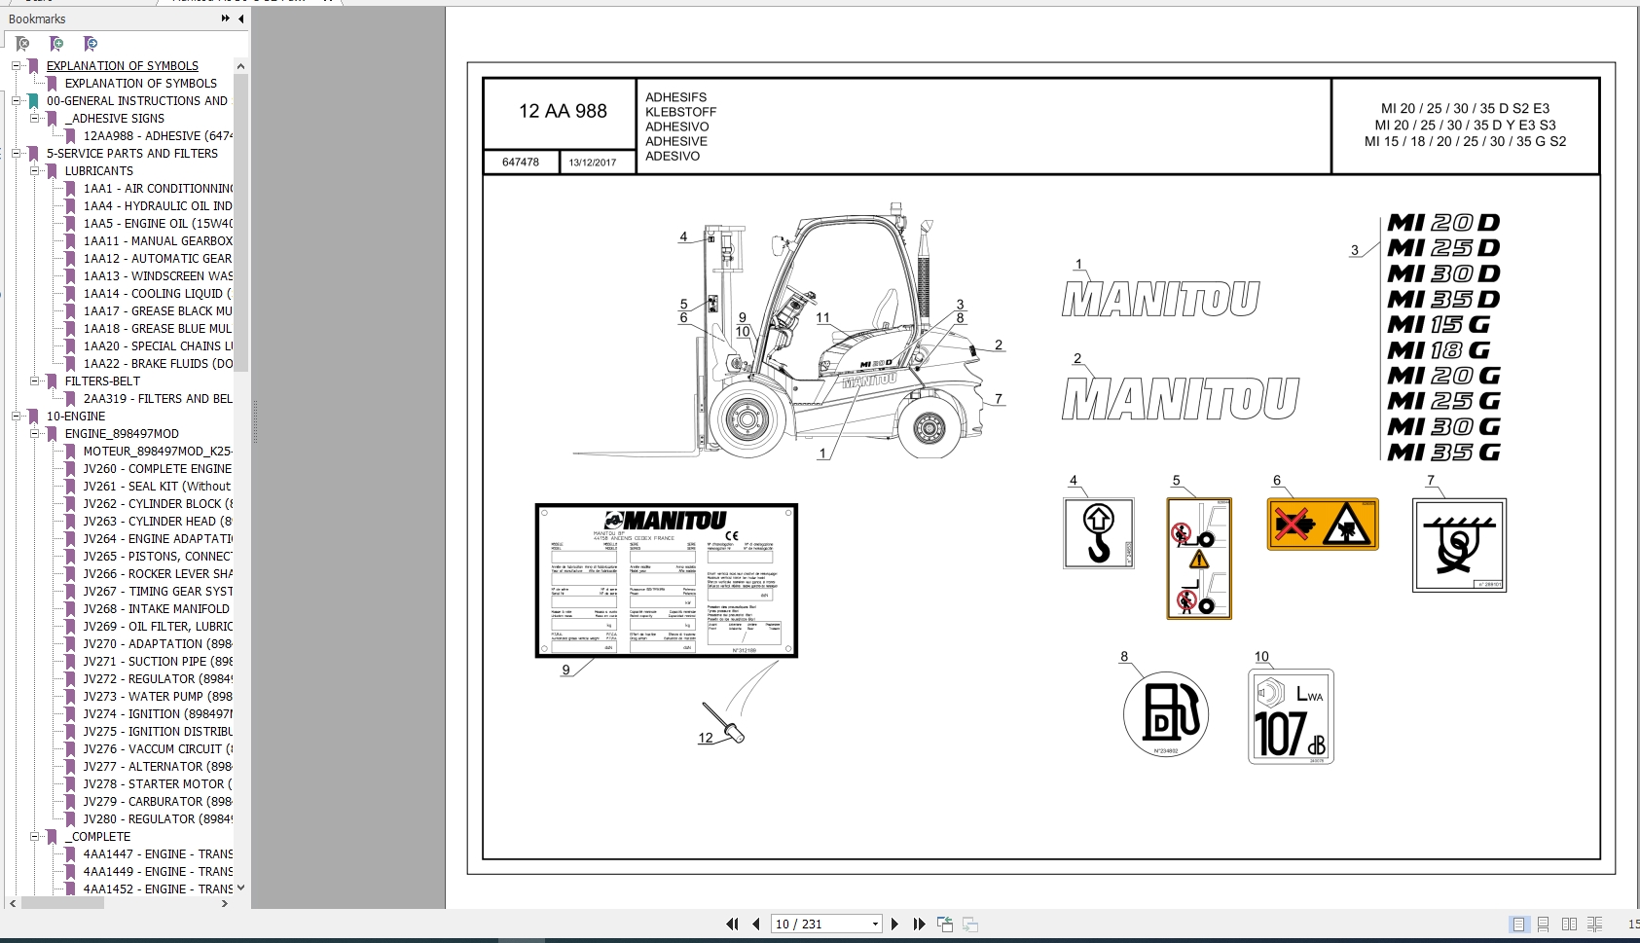Go to the first page

click(x=732, y=925)
